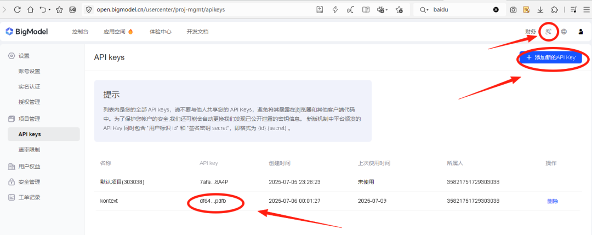Click the reading list icon near menu
Screen dimensions: 592x235
(x=573, y=10)
